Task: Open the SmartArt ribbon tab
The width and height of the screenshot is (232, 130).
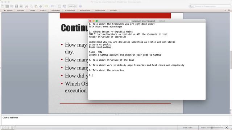Action: tap(55, 10)
